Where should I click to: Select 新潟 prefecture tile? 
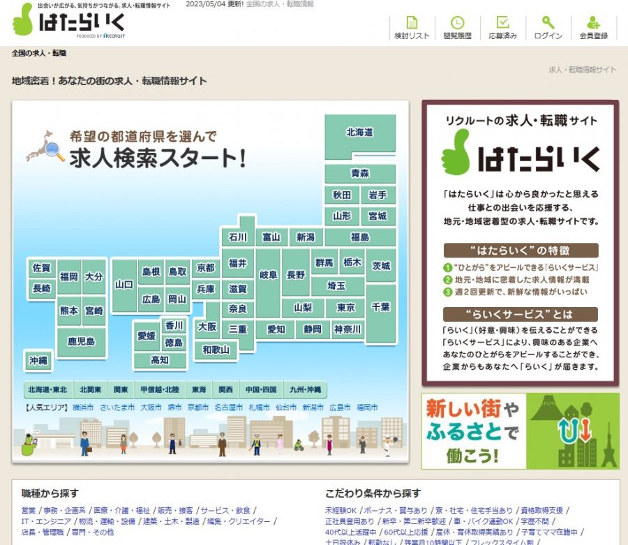[306, 237]
